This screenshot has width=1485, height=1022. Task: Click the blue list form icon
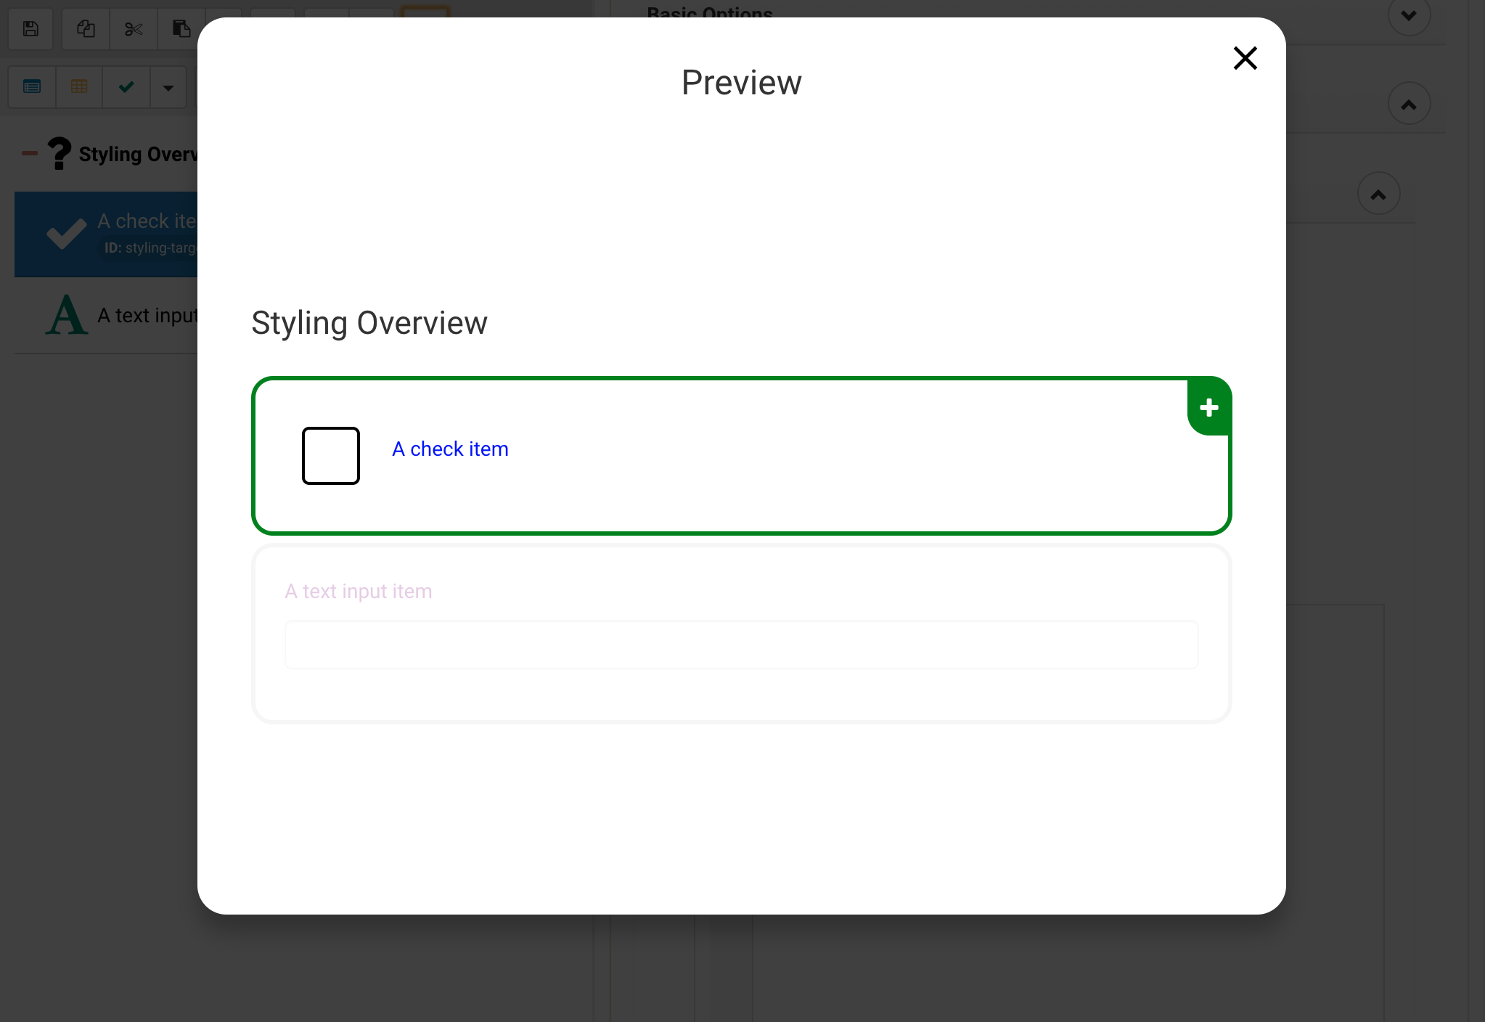tap(32, 87)
